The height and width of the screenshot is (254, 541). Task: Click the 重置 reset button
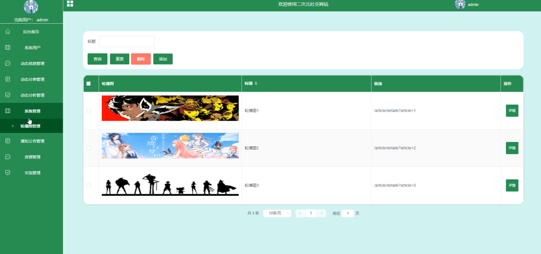(120, 59)
